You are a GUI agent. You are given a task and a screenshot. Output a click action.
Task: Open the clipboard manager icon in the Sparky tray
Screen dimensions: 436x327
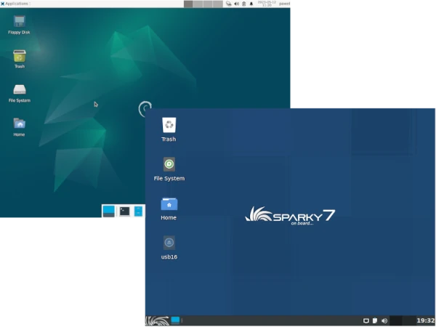[375, 321]
